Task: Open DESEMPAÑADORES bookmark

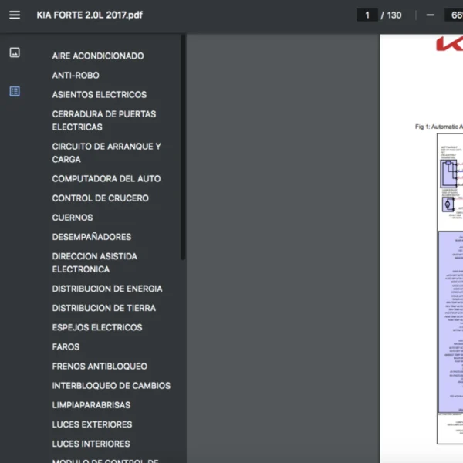Action: point(92,237)
